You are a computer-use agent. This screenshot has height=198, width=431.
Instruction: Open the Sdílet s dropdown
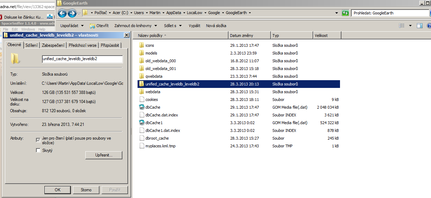[173, 26]
